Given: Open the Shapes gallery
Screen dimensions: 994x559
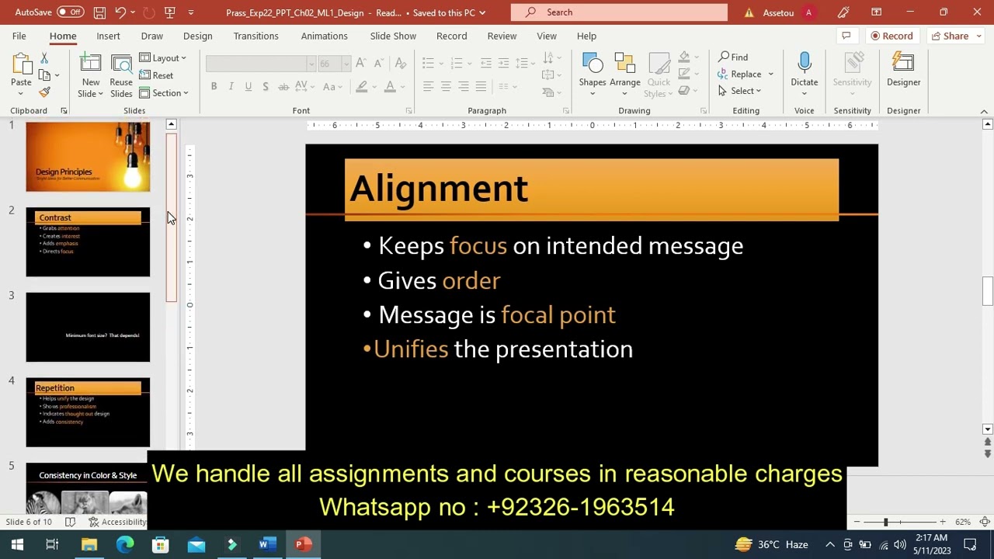Looking at the screenshot, I should 592,75.
